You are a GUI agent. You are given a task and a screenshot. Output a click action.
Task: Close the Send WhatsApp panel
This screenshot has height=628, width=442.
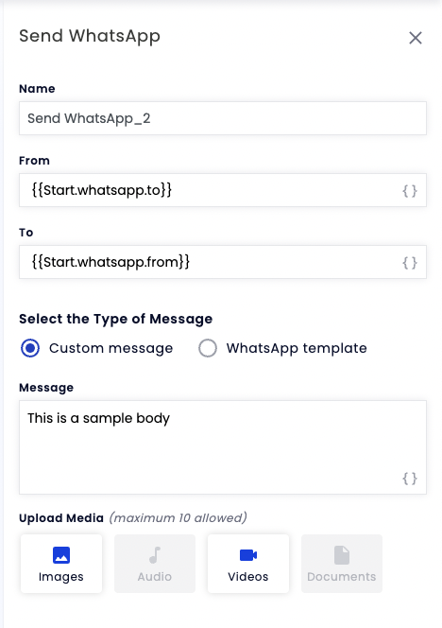416,38
